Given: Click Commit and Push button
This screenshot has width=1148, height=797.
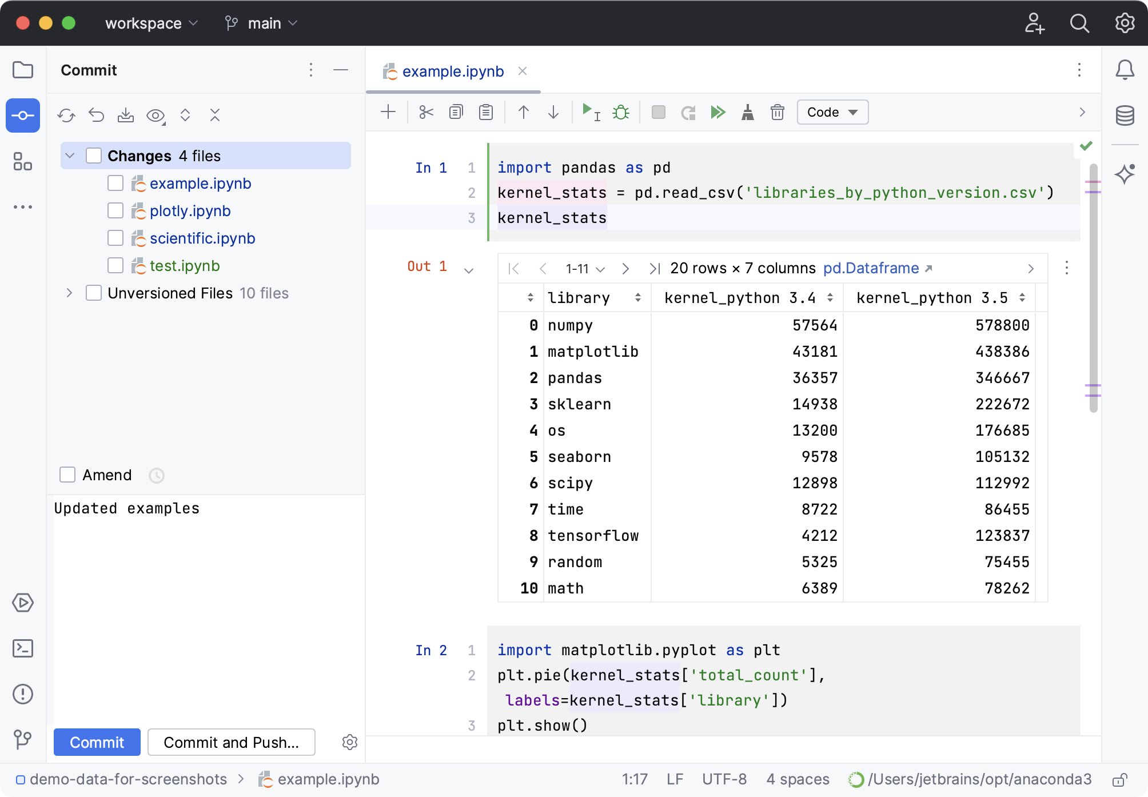Looking at the screenshot, I should [x=232, y=742].
